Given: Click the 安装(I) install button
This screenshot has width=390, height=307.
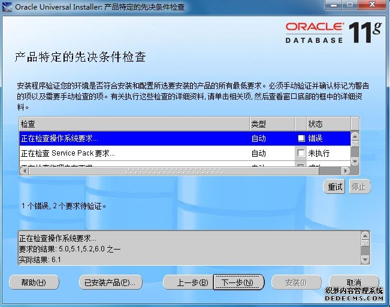Looking at the screenshot, I should tap(296, 282).
